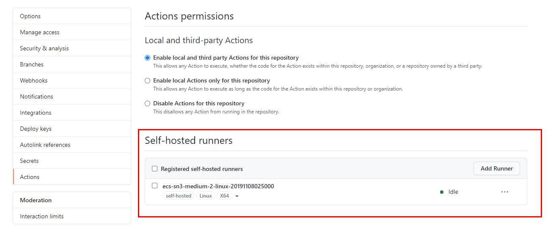Viewport: 556px width, 242px height.
Task: Check the Registered self-hosted runners checkbox
Action: point(154,169)
